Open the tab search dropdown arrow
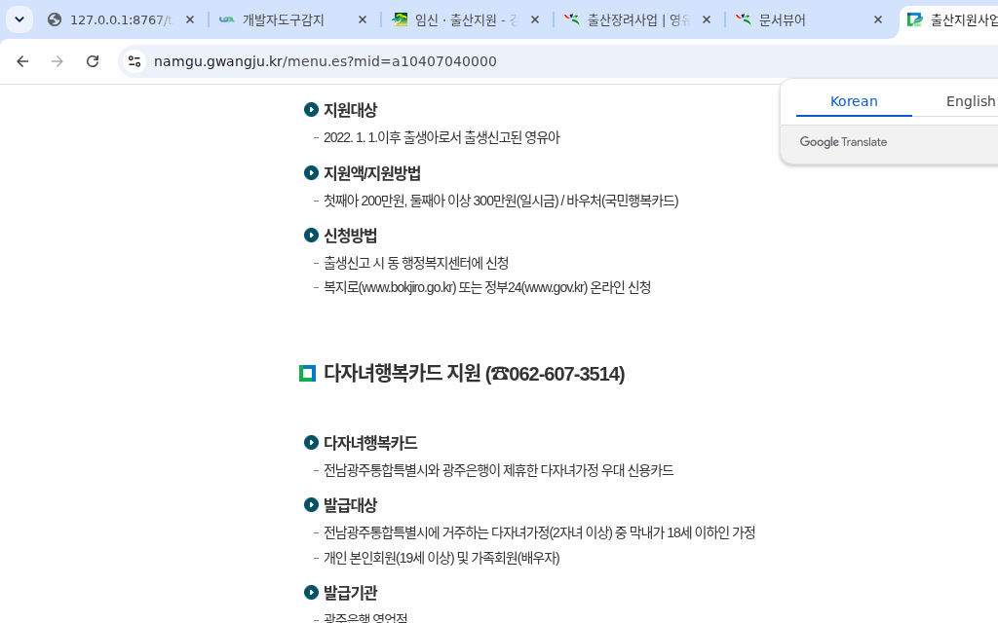 pyautogui.click(x=19, y=19)
